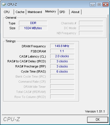This screenshot has width=110, height=125.
Task: Click the memory Type field showing DDR
Action: pyautogui.click(x=33, y=23)
